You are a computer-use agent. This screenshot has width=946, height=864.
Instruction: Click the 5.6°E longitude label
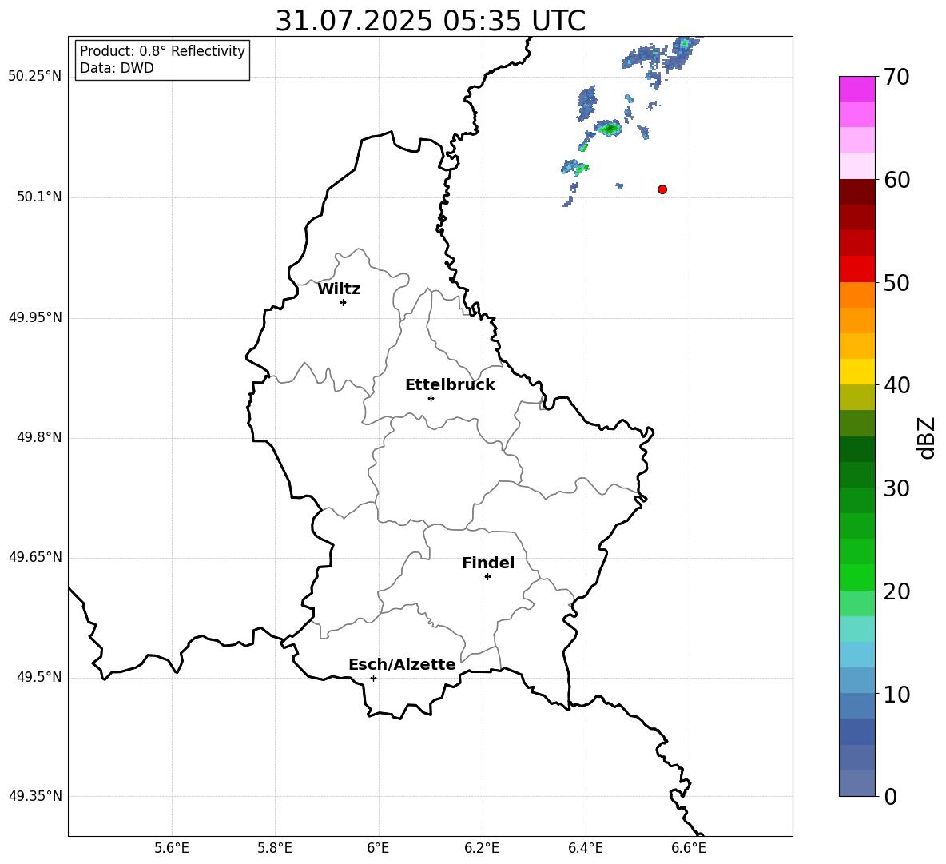[172, 848]
